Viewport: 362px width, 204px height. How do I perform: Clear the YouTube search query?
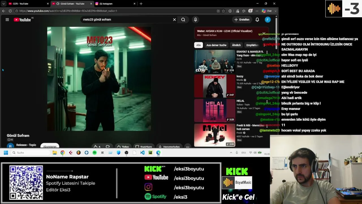pos(174,20)
